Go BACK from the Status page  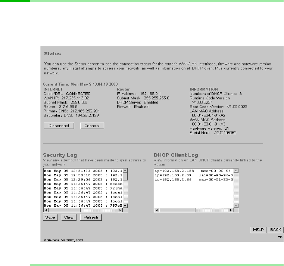coord(275,230)
